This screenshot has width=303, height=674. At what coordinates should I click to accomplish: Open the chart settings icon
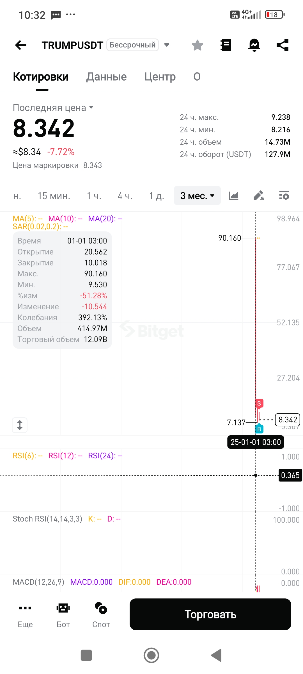pyautogui.click(x=284, y=195)
